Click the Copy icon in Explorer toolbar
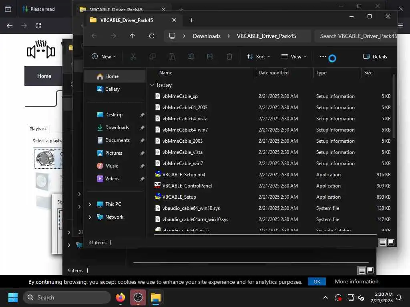The width and height of the screenshot is (410, 307). click(153, 56)
